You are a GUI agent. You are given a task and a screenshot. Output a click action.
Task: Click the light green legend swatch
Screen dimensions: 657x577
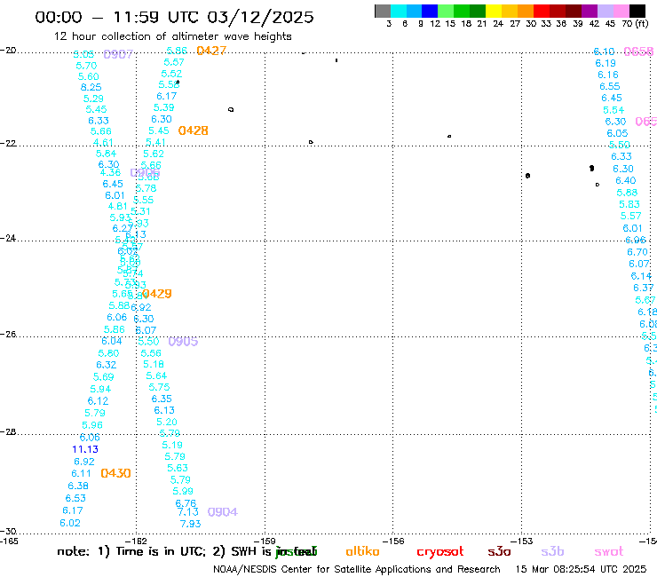tap(447, 11)
